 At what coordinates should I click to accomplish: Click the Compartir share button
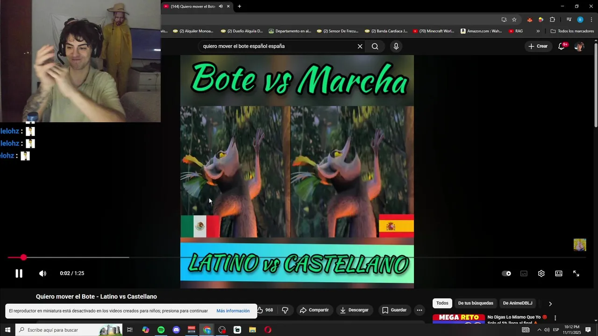(x=314, y=310)
